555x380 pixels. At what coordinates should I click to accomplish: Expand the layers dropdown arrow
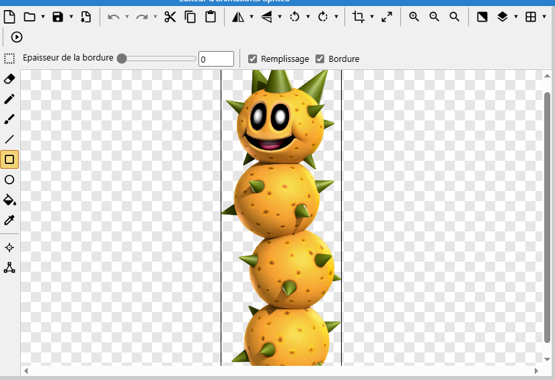(516, 17)
